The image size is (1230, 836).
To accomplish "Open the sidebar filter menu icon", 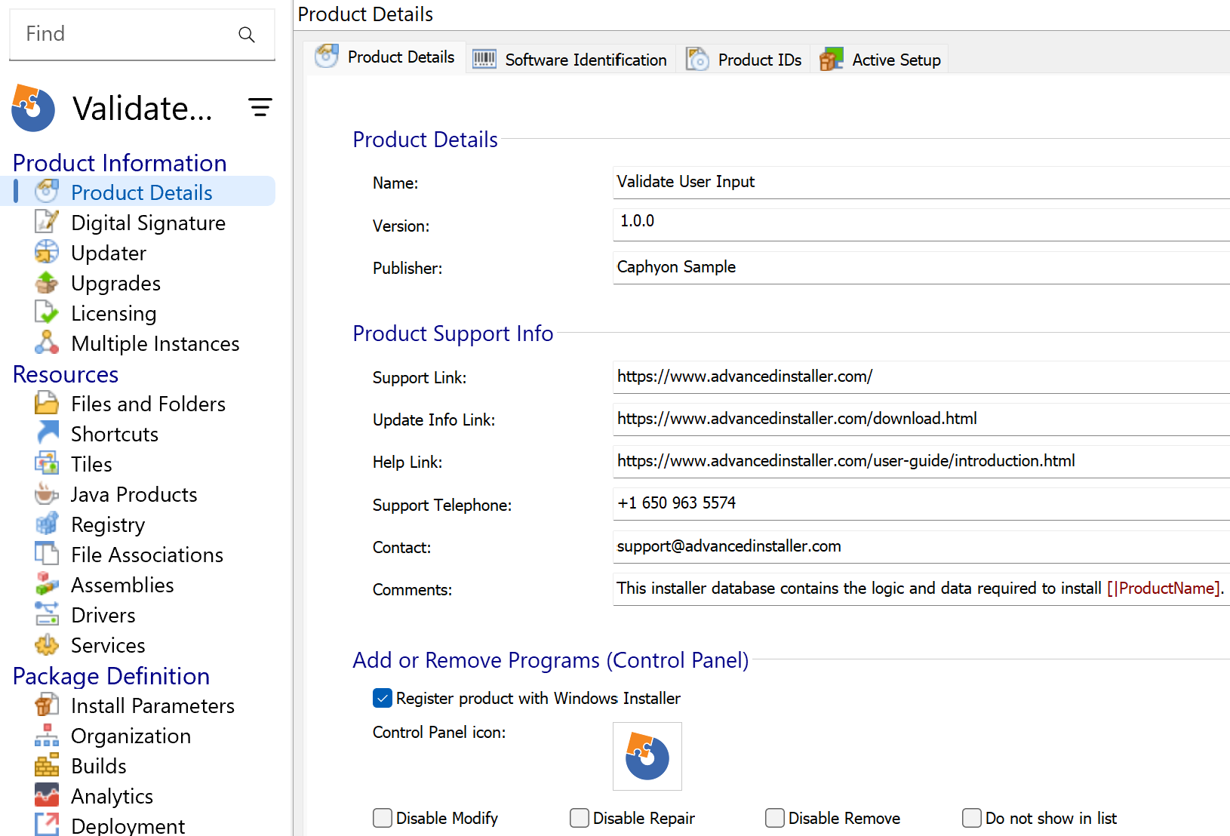I will [x=260, y=107].
